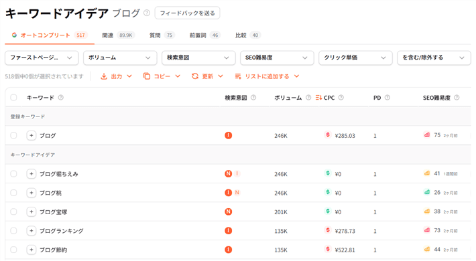Open the クリック単価 filter dropdown
The height and width of the screenshot is (261, 476).
pos(355,58)
